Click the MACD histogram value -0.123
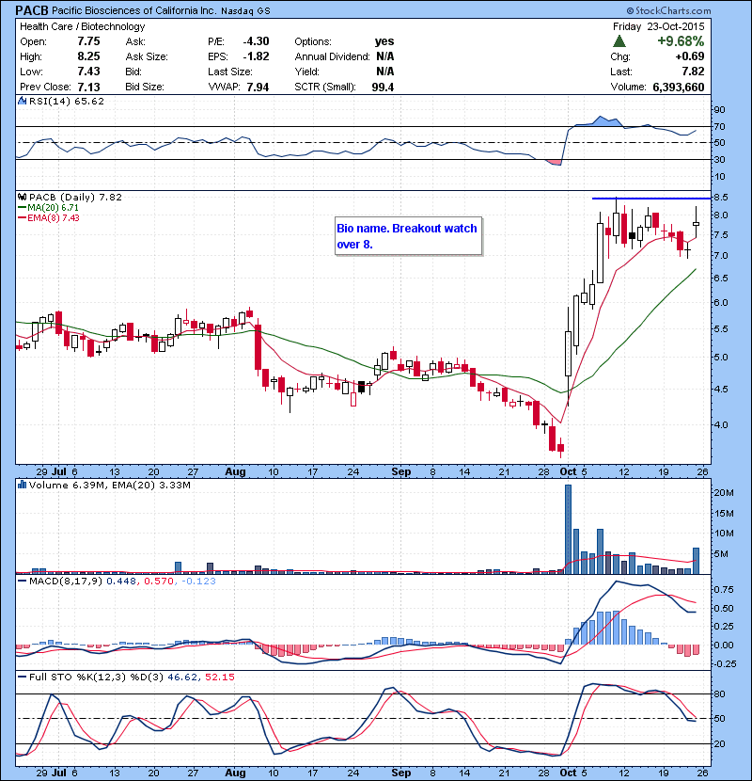The height and width of the screenshot is (781, 752). [198, 582]
